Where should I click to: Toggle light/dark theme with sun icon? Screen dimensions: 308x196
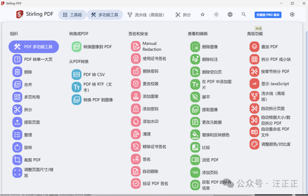[x=216, y=14]
